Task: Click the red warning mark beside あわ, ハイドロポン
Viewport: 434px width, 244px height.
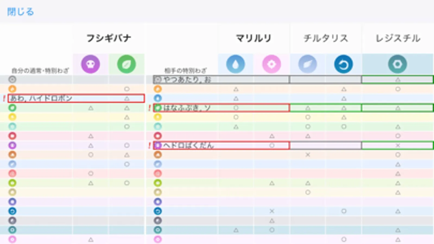Action: pos(4,98)
